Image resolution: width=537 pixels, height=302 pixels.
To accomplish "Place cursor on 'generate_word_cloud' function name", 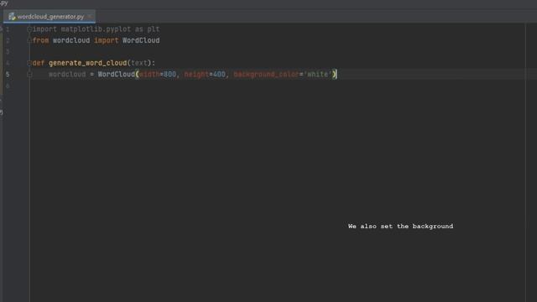I will (87, 63).
